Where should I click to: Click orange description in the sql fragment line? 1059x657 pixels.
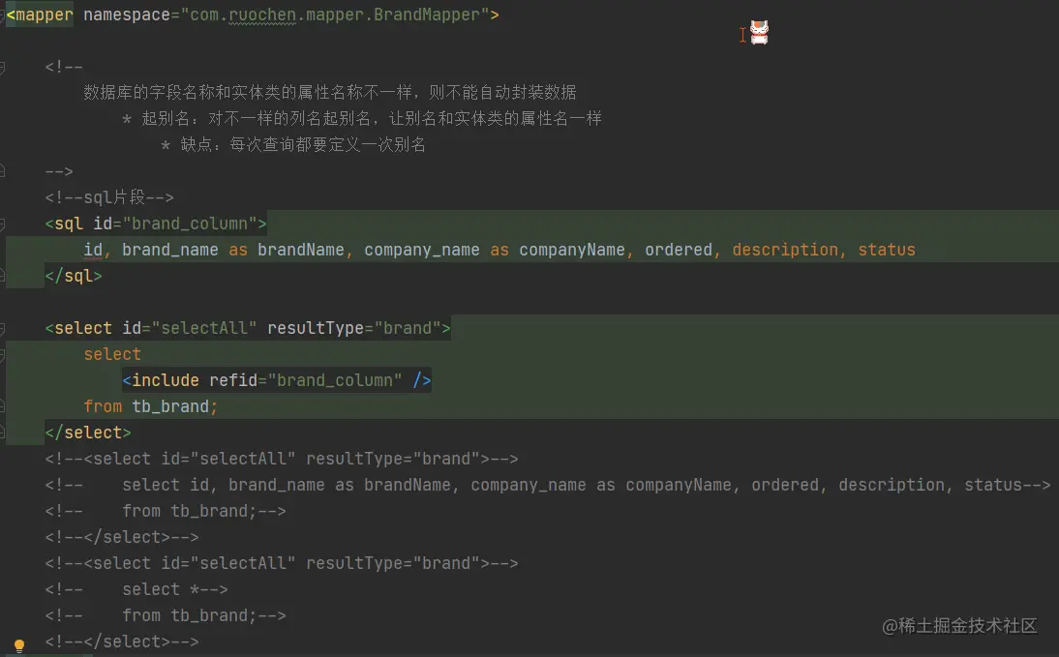click(x=785, y=250)
